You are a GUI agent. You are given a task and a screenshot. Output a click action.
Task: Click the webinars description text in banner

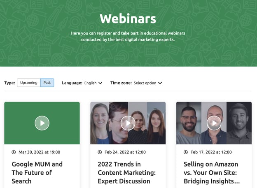[x=128, y=36]
